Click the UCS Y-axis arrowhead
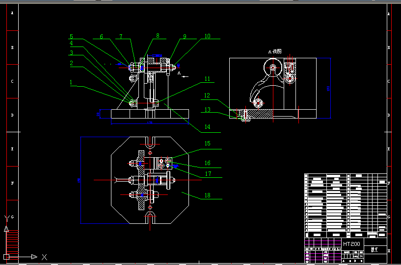Image resolution: width=401 pixels, height=265 pixels. pos(6,228)
